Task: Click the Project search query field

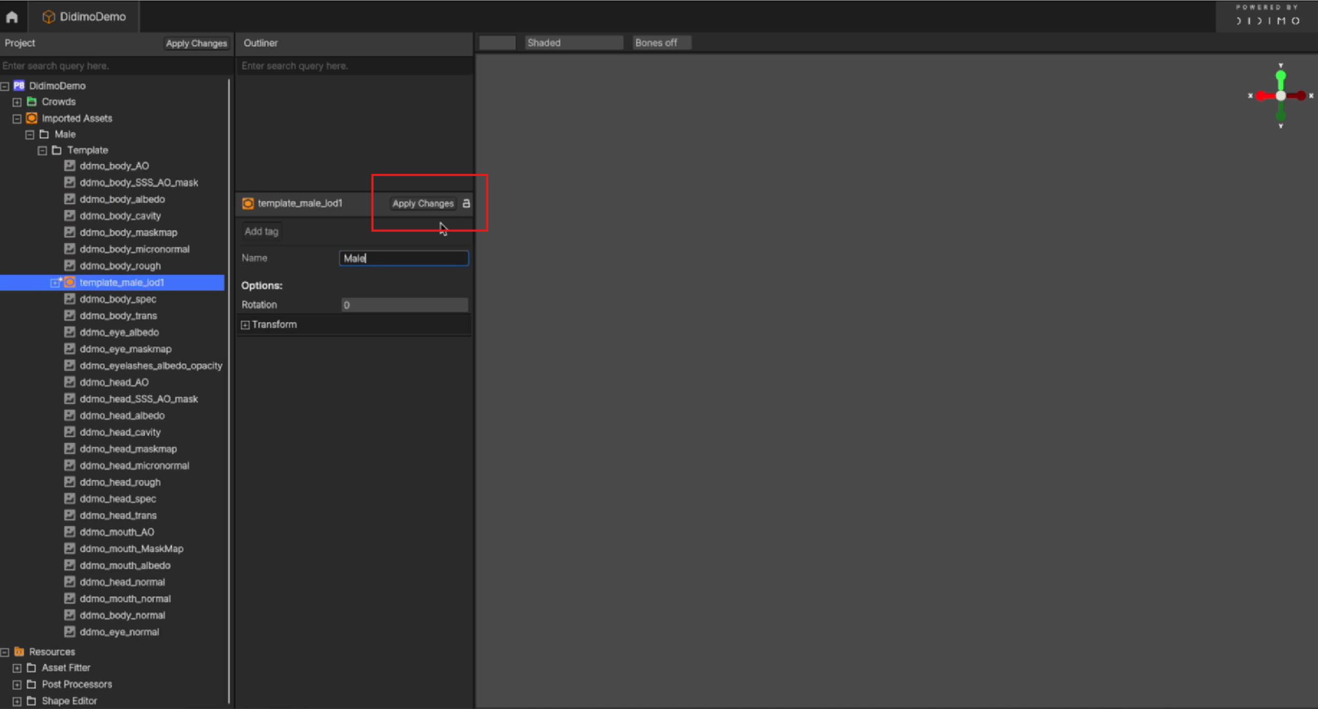Action: [116, 66]
